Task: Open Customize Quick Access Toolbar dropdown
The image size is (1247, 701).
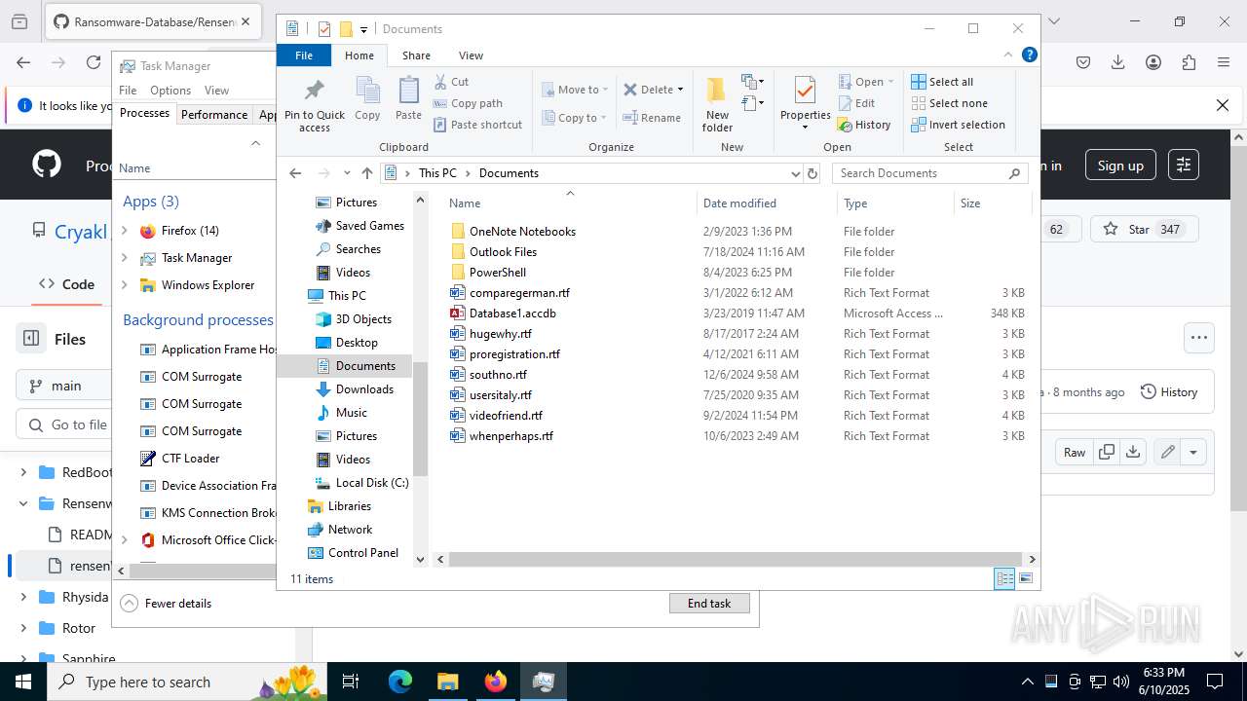Action: [363, 29]
